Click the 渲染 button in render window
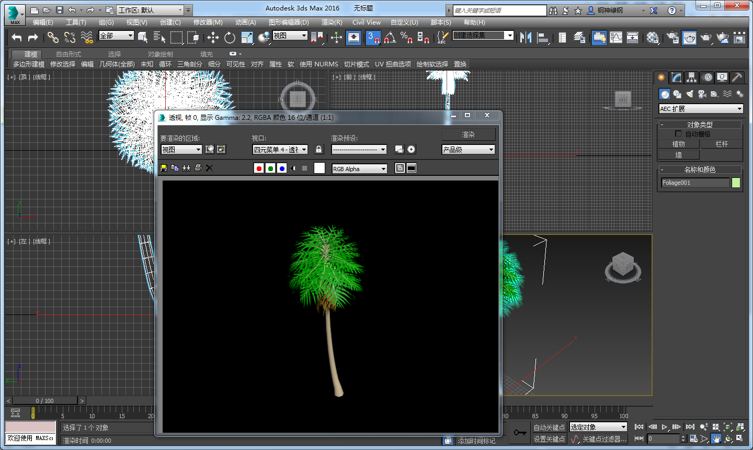 pyautogui.click(x=468, y=134)
